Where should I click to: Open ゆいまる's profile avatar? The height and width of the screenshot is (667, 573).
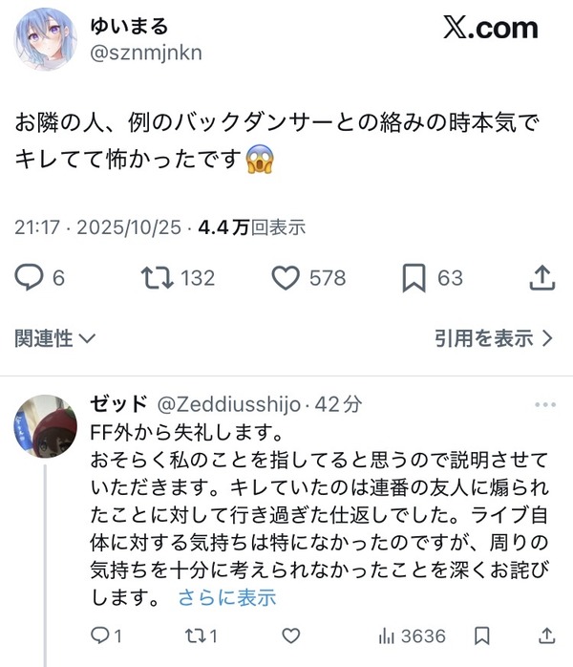point(46,39)
